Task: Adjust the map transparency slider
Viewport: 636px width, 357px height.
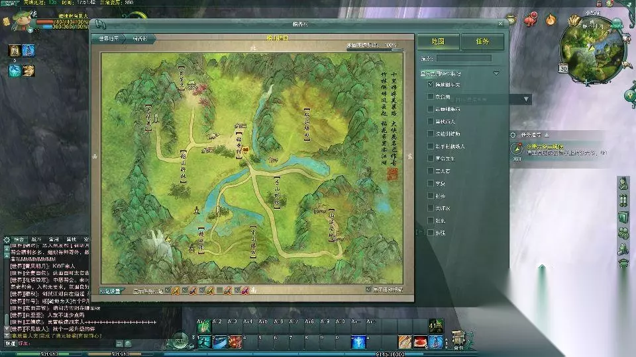Action: pos(375,50)
